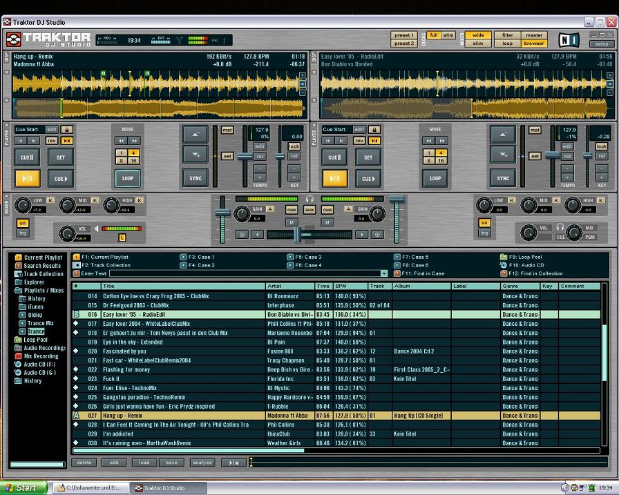The width and height of the screenshot is (619, 495).
Task: Nudge deck A with the pitch bend up arrow
Action: click(x=195, y=135)
